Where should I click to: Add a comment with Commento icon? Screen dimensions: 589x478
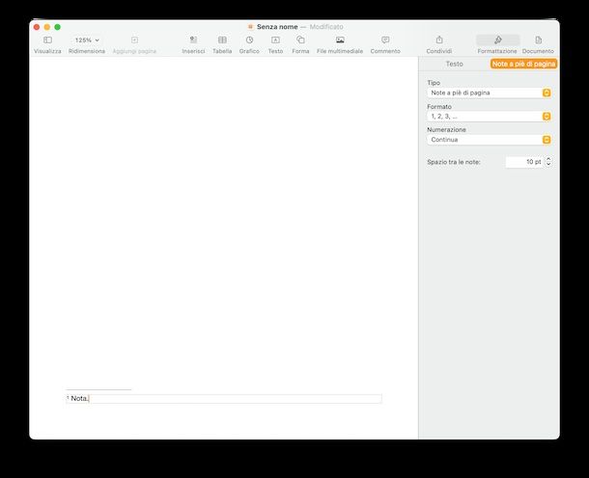click(385, 40)
